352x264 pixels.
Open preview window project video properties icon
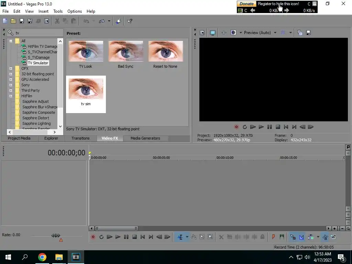[x=202, y=33]
